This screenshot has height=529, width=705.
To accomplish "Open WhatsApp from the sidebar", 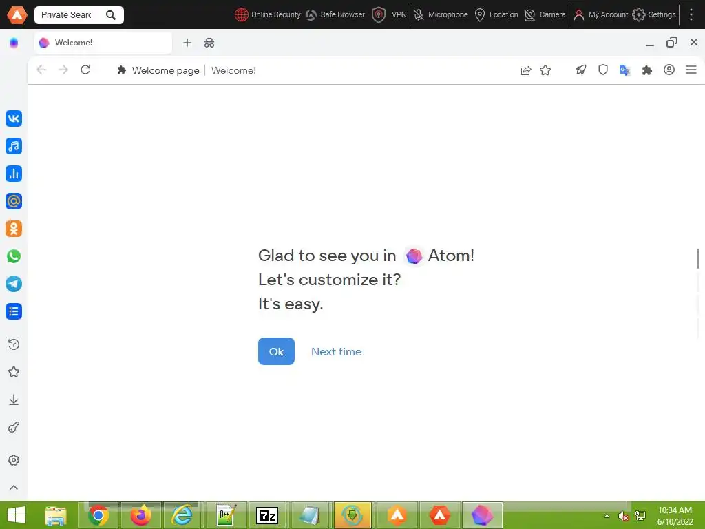I will 14,256.
